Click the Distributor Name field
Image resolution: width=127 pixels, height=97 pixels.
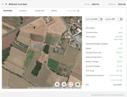pos(122,4)
